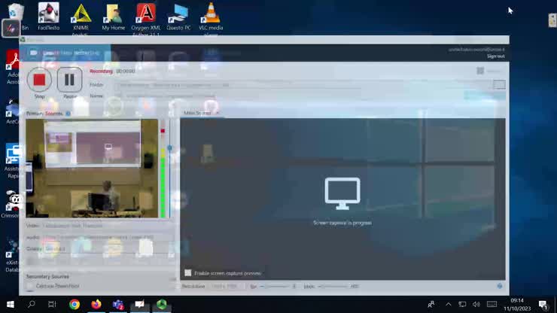Stop the recording with the red Stop button
The image size is (557, 313).
pyautogui.click(x=39, y=79)
